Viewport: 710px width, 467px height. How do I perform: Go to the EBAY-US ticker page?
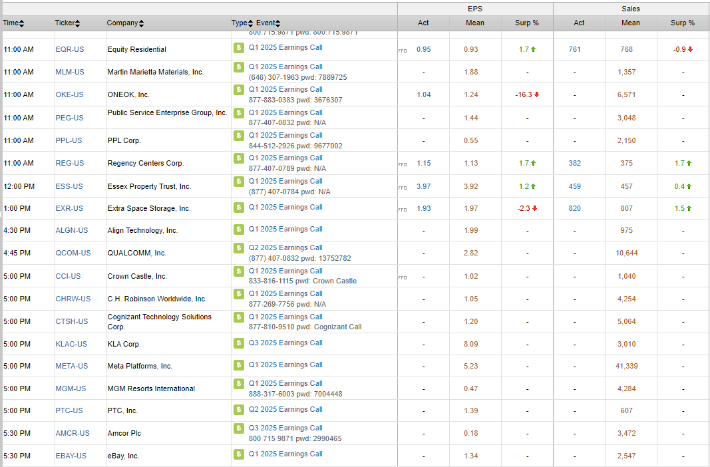[x=71, y=456]
